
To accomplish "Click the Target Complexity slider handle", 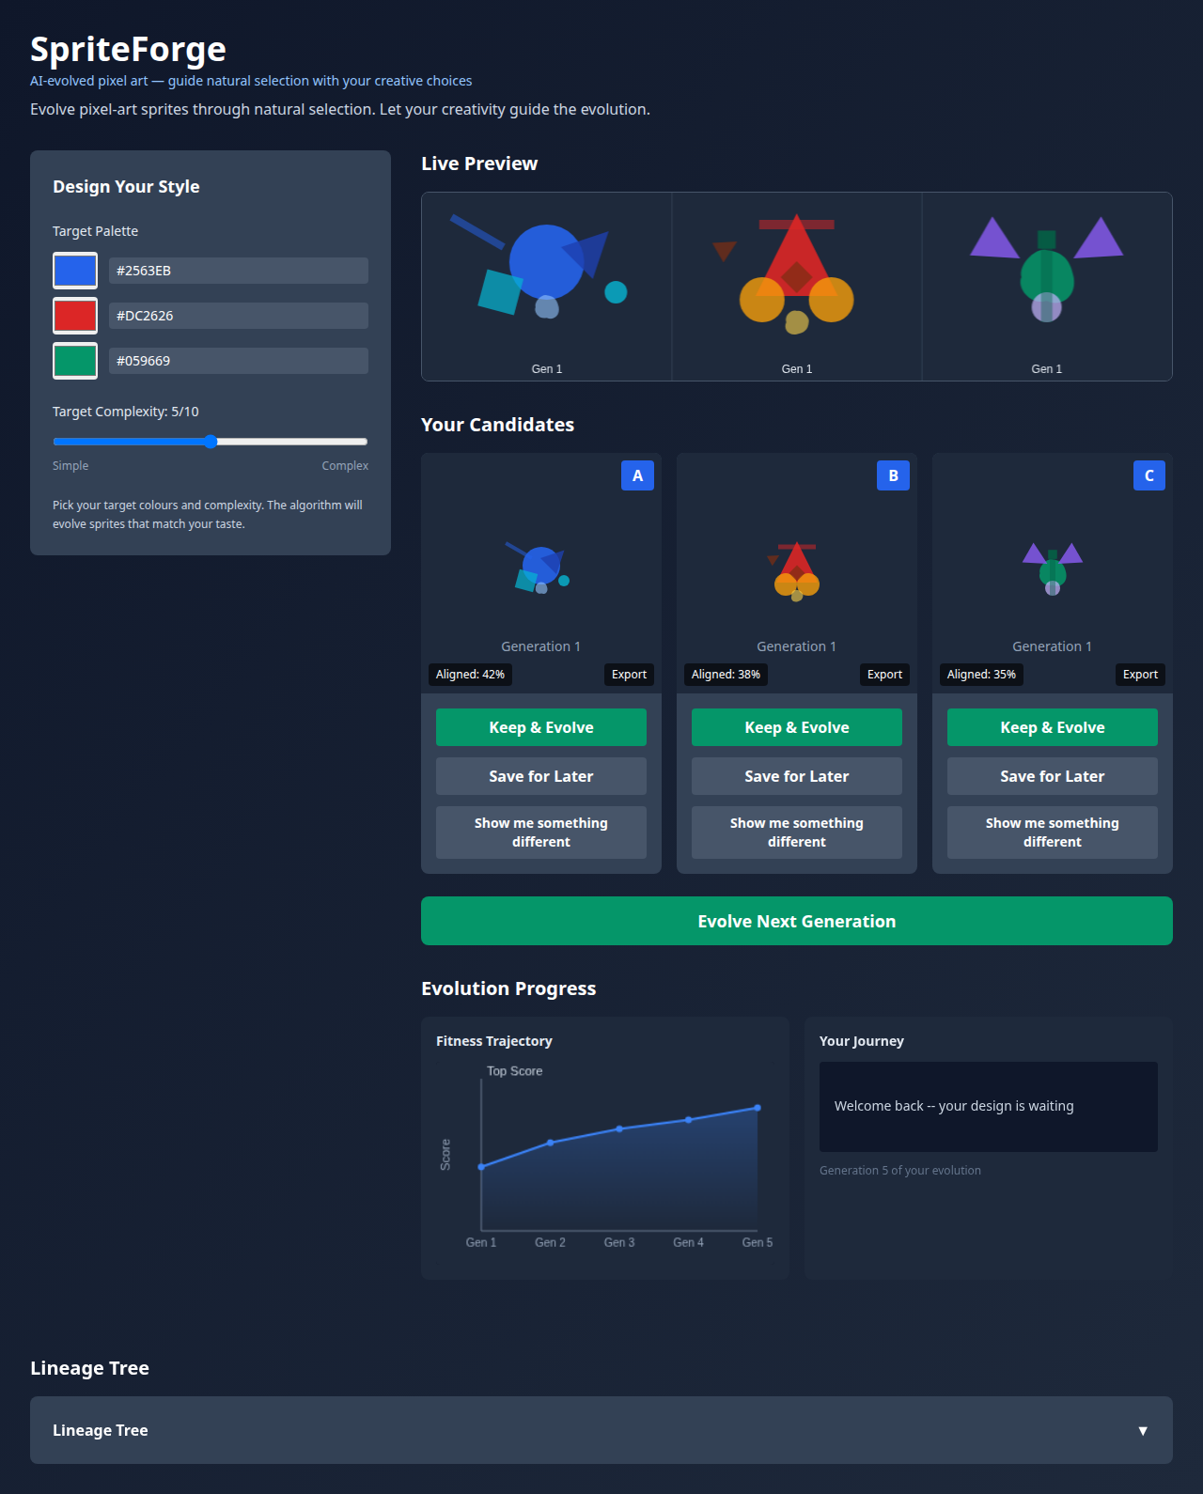I will click(211, 442).
